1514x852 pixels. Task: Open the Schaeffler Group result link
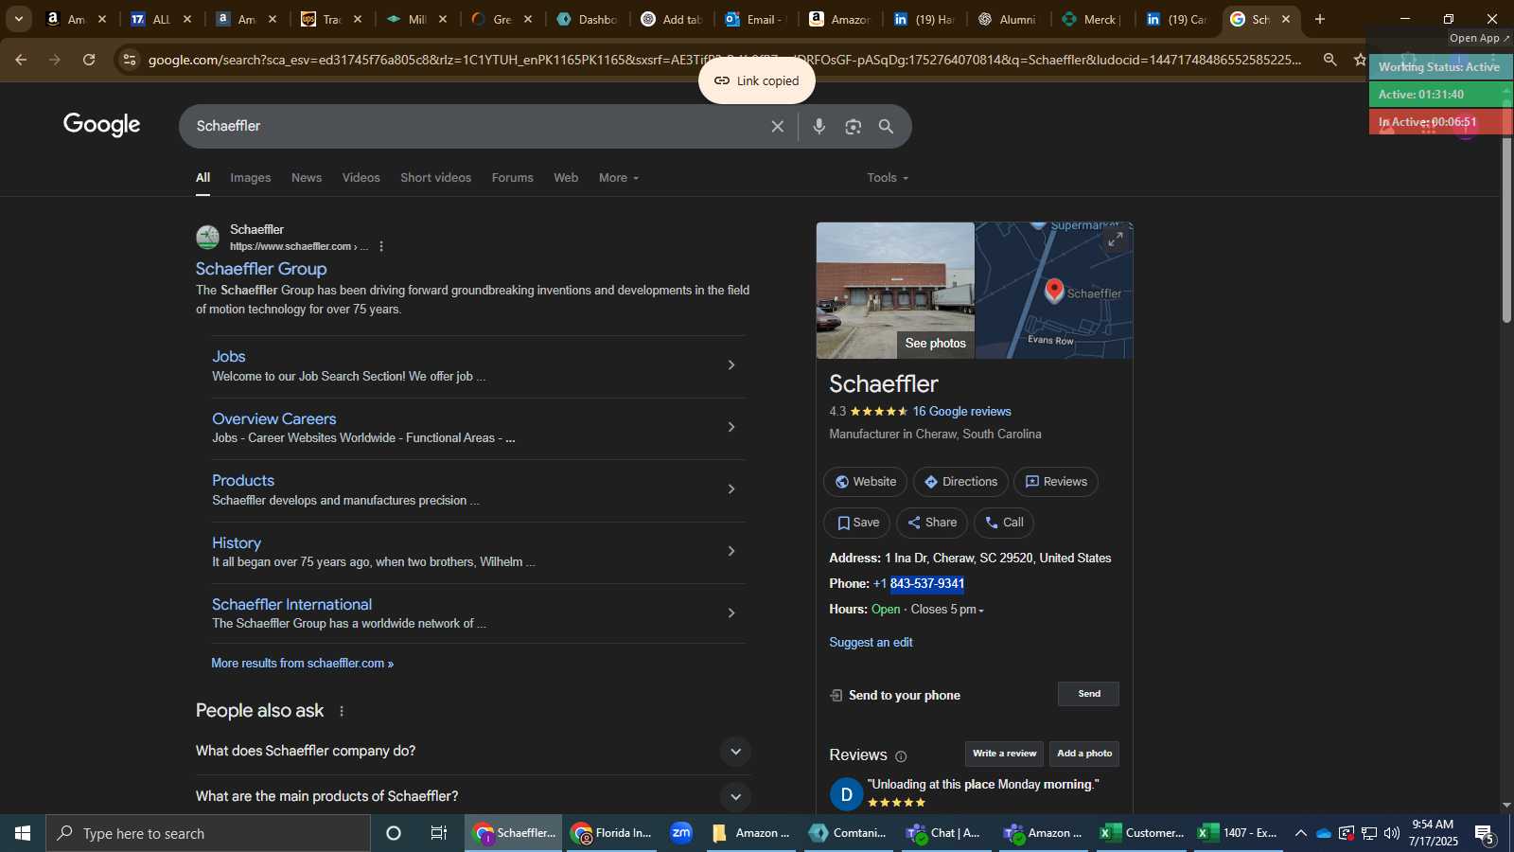point(261,269)
